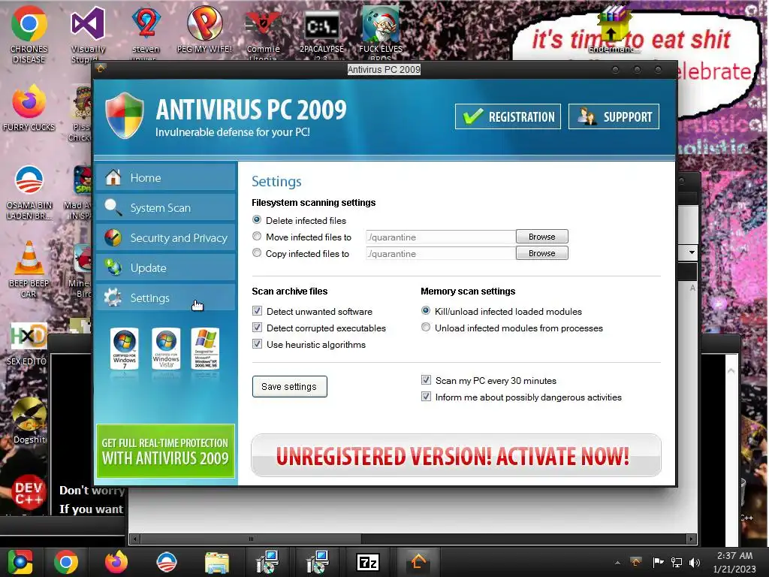Open the Home section in Antivirus sidebar
The width and height of the screenshot is (769, 577).
166,177
